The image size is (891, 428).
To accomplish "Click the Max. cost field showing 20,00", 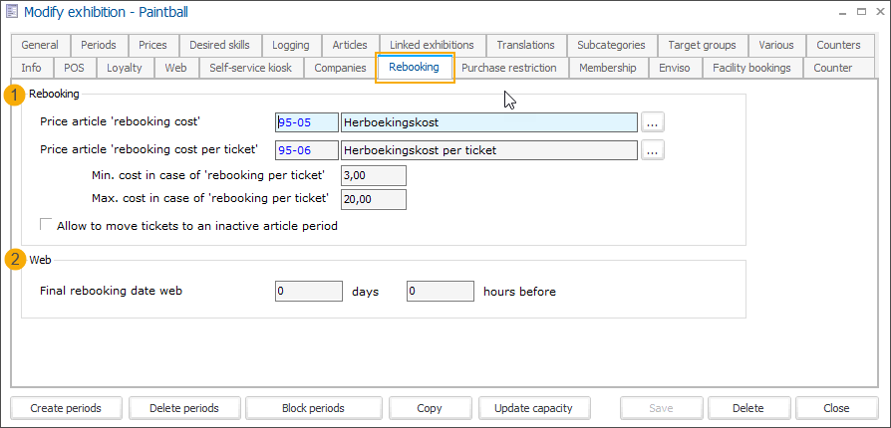I will point(374,199).
